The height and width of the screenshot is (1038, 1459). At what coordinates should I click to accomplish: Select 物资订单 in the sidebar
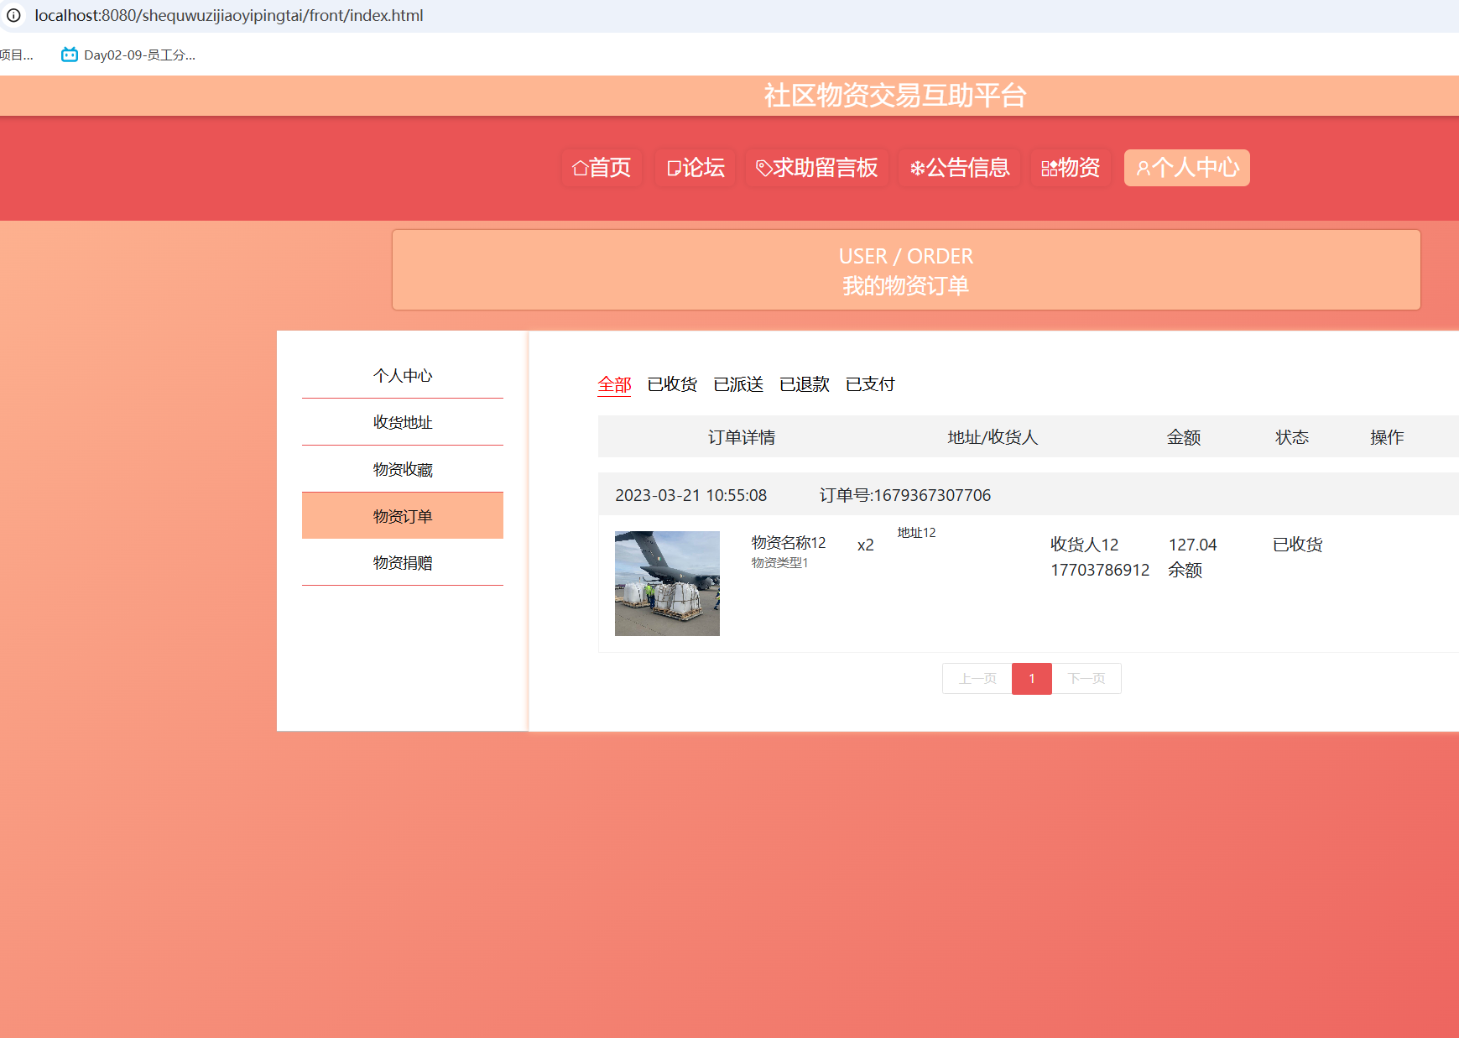click(x=403, y=515)
